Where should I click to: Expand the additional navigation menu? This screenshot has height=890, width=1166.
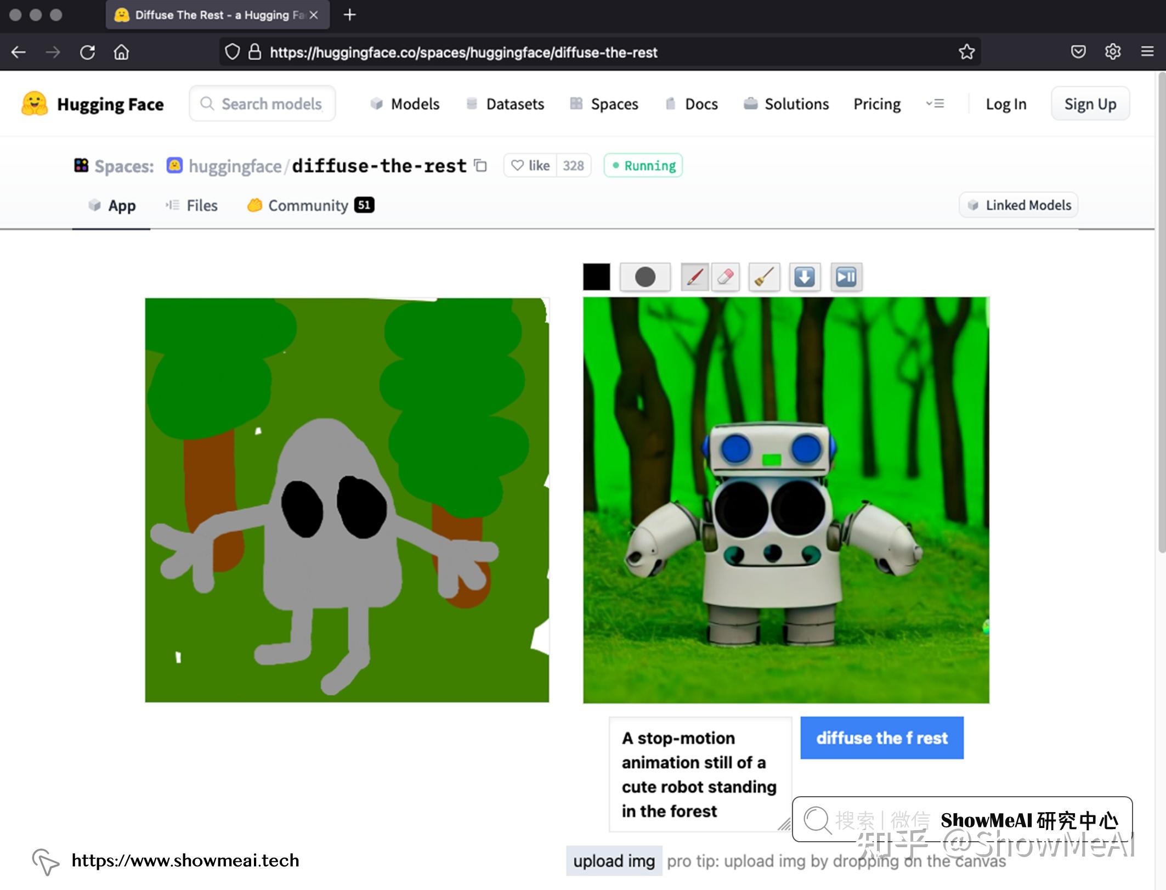(935, 104)
